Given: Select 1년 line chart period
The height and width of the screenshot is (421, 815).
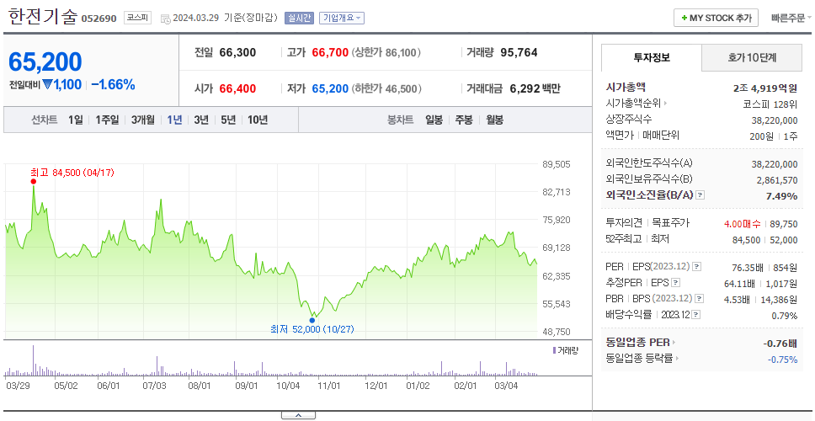Looking at the screenshot, I should click(174, 120).
